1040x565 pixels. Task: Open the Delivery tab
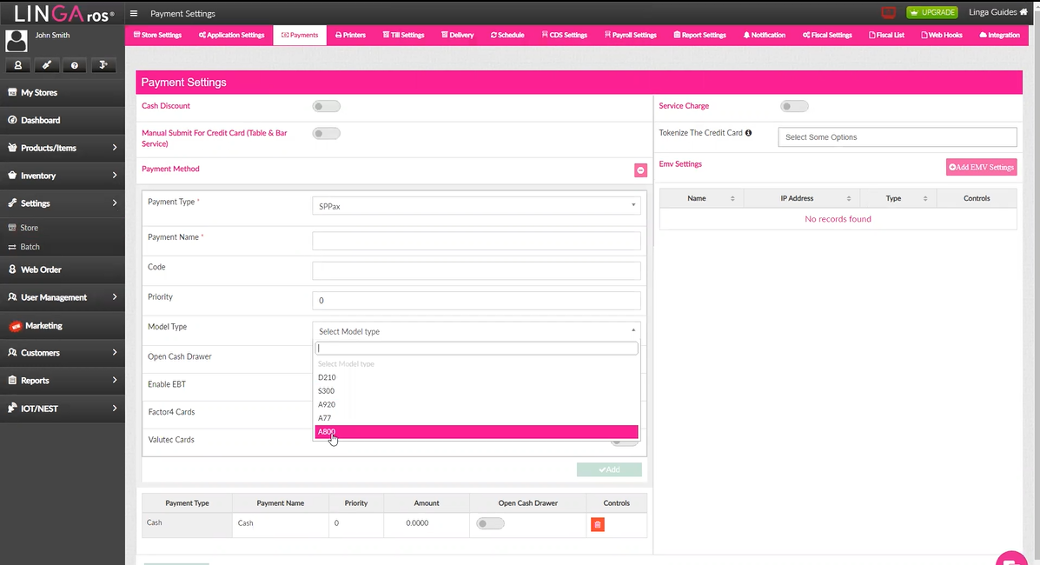pyautogui.click(x=458, y=35)
